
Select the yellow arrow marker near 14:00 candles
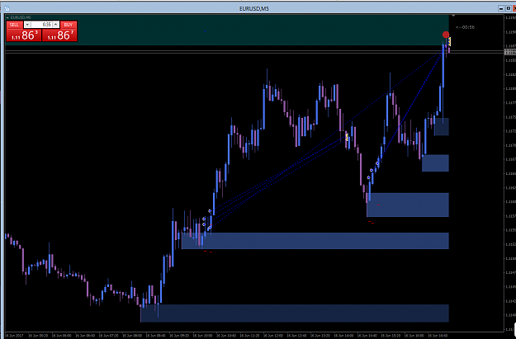click(347, 138)
